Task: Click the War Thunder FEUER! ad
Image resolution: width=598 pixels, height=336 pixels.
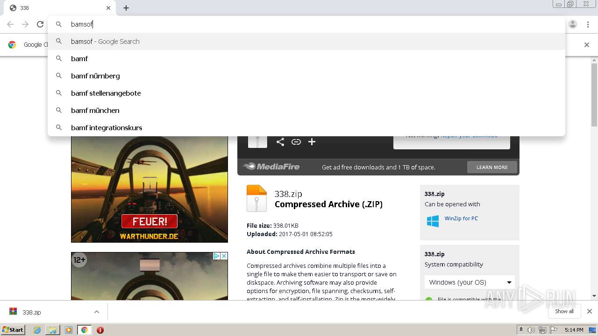Action: 149,189
